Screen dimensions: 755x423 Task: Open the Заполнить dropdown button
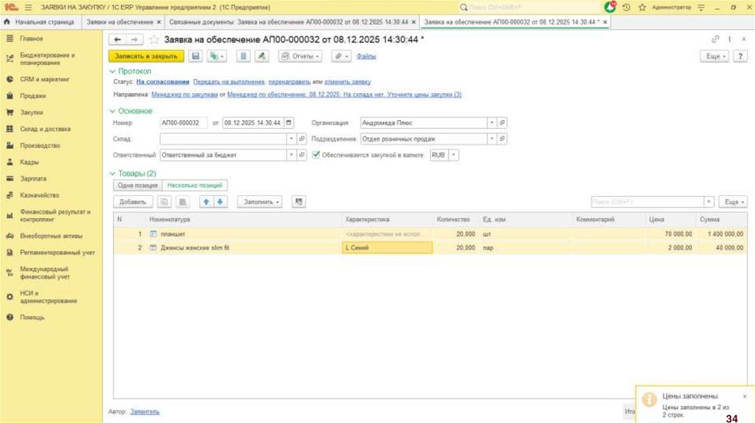click(260, 202)
